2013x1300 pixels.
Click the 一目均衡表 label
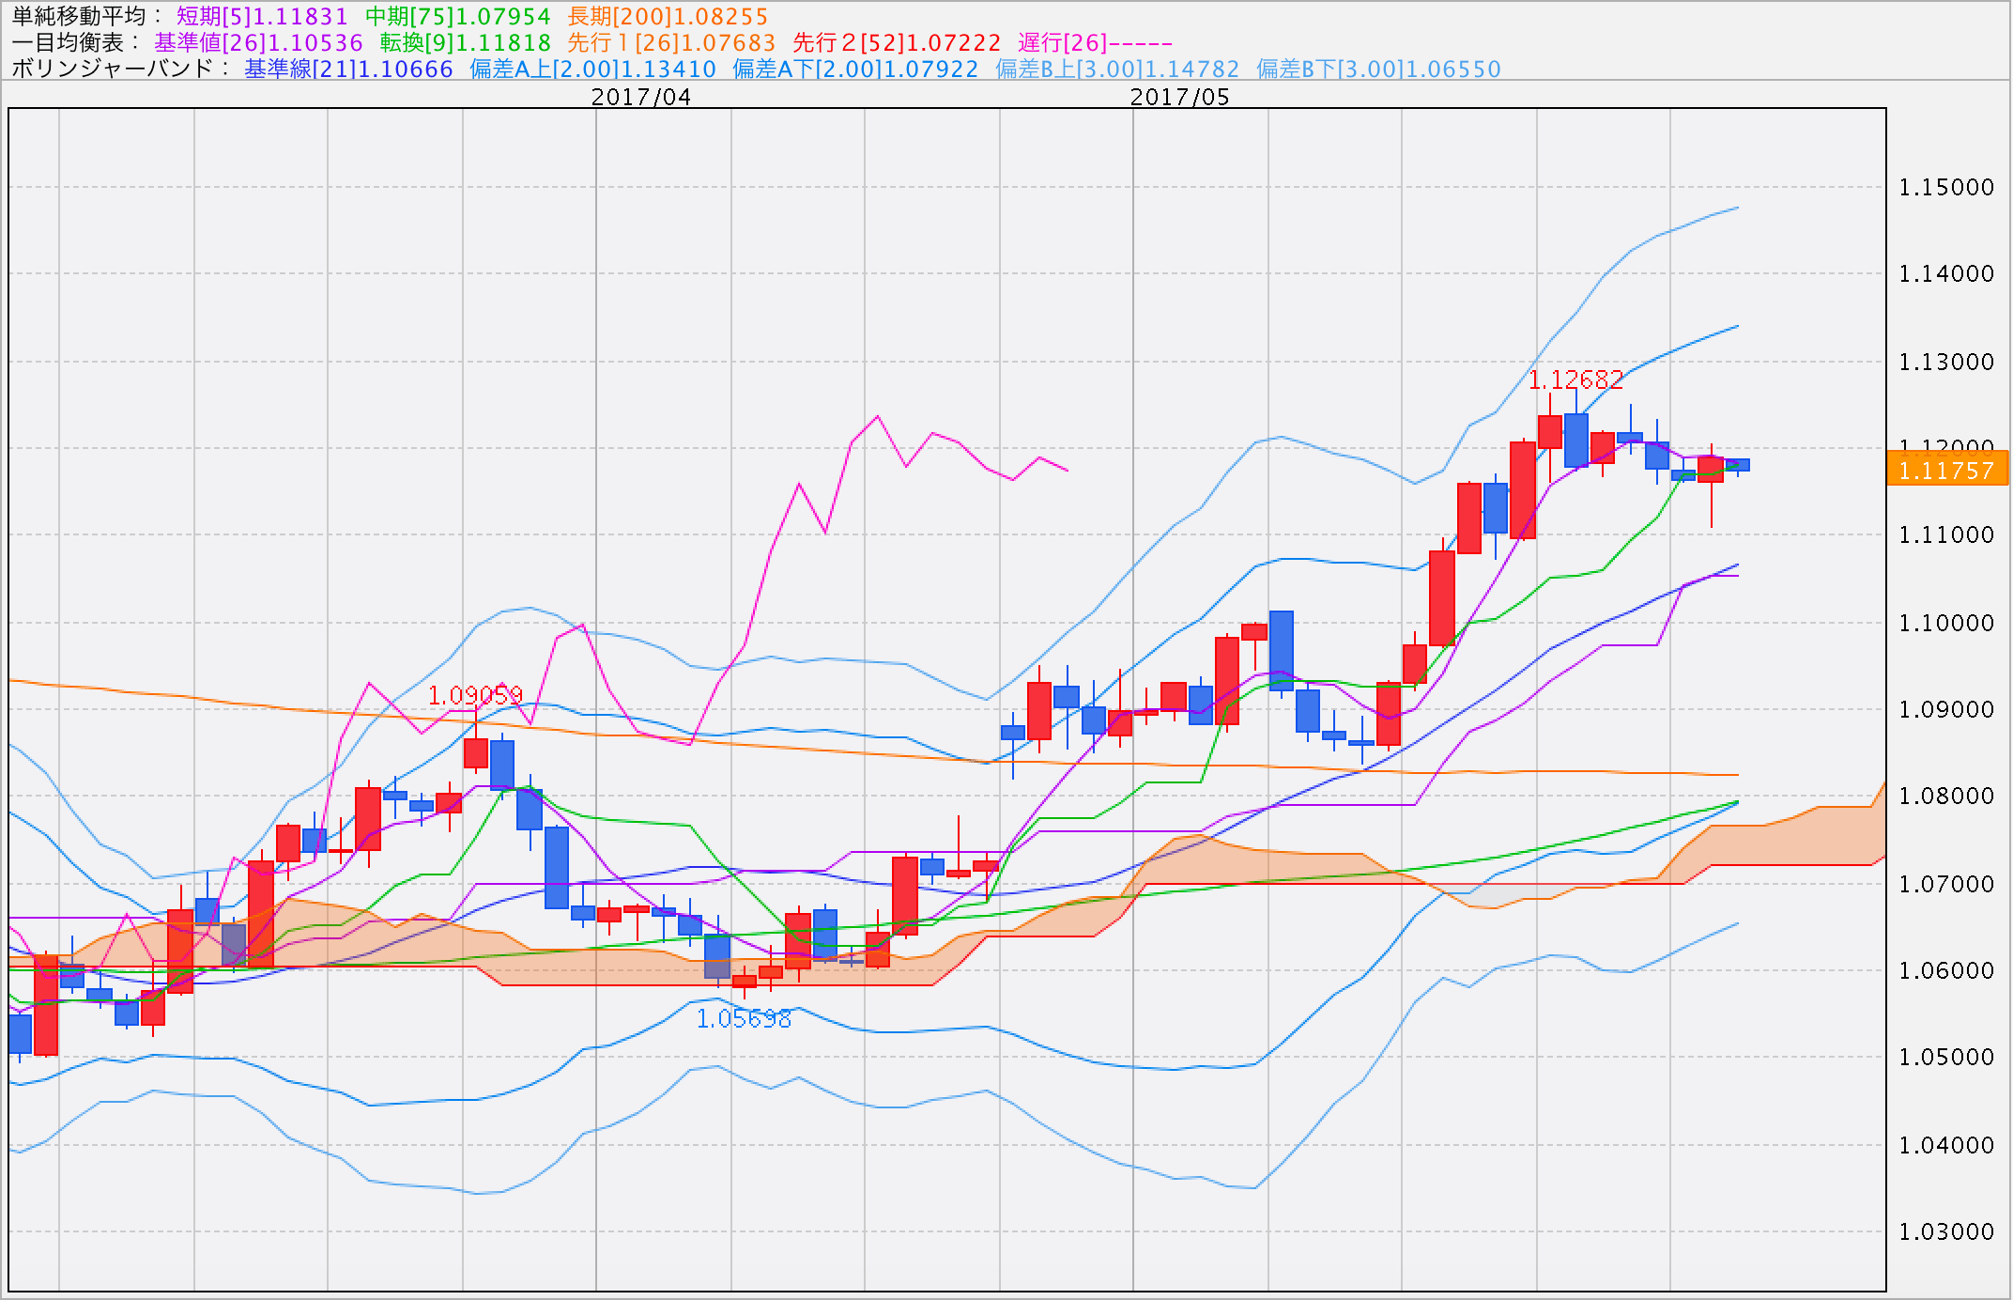pos(76,42)
